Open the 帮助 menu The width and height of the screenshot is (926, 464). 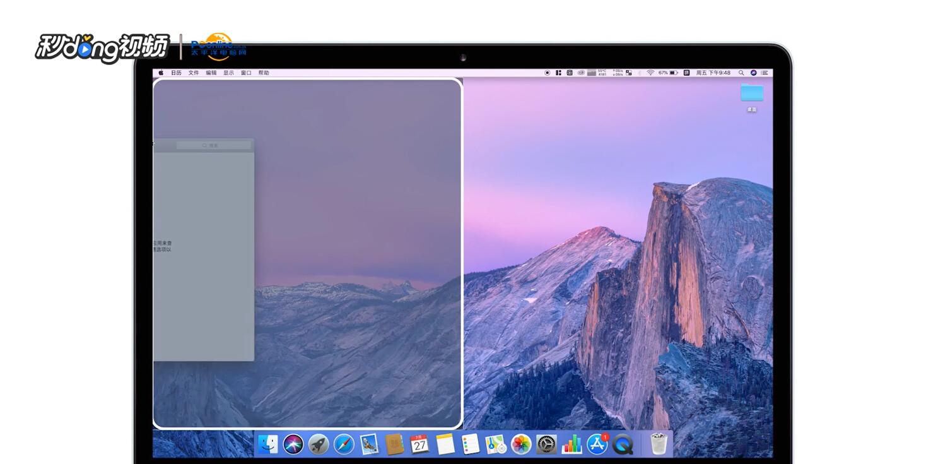(264, 73)
